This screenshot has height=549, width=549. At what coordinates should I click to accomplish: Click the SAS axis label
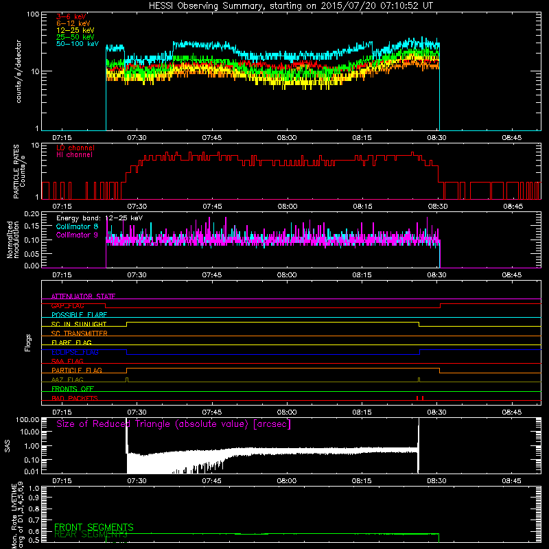tap(8, 445)
